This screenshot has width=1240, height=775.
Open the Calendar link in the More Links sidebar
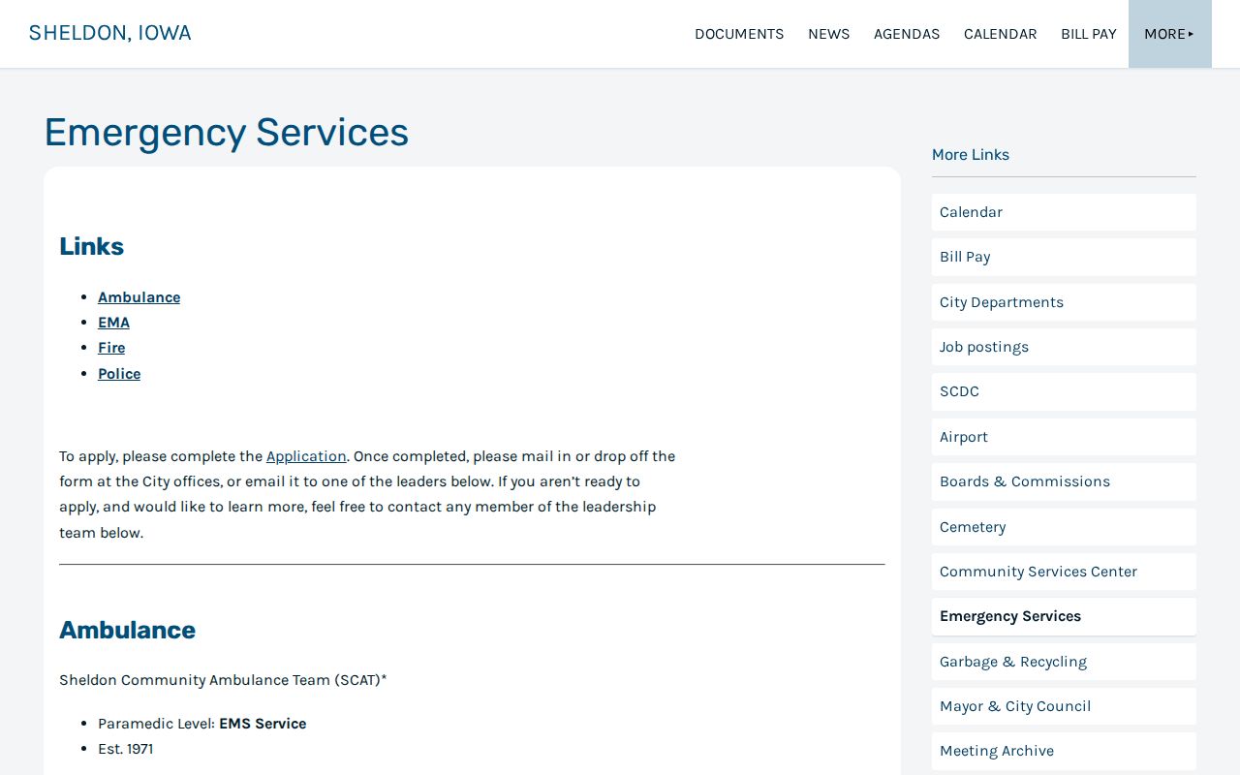pyautogui.click(x=1064, y=212)
